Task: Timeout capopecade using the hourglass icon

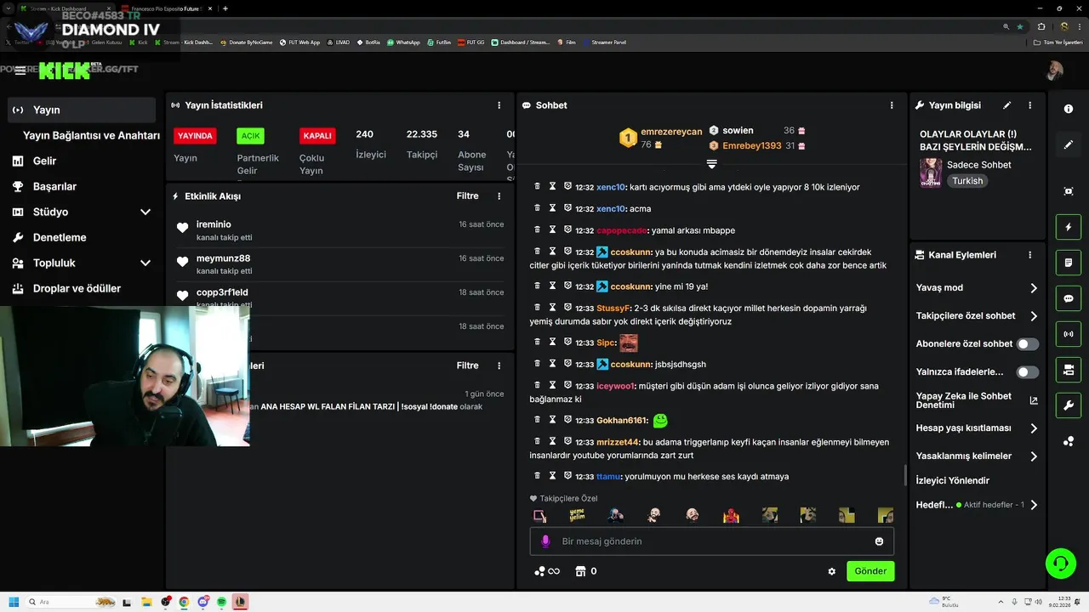Action: 552,229
